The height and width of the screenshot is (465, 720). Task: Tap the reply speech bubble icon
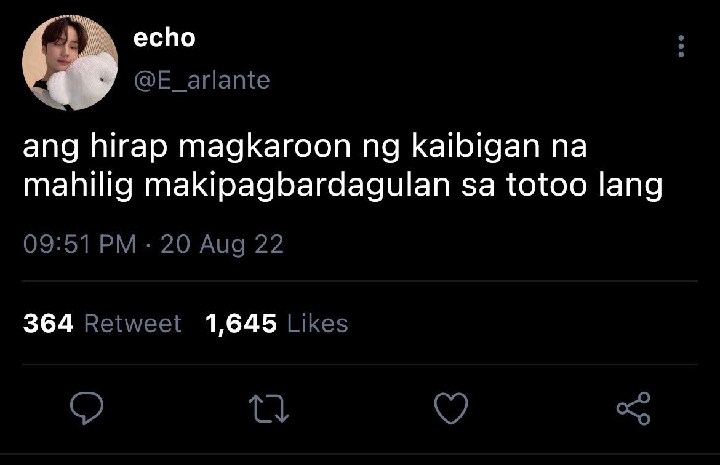point(86,408)
